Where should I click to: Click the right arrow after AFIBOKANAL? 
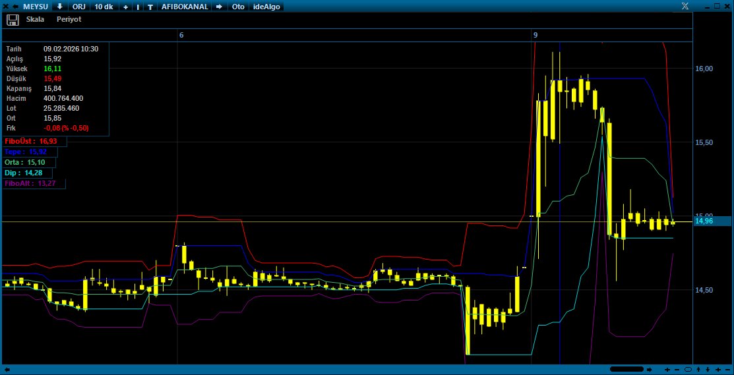point(219,7)
